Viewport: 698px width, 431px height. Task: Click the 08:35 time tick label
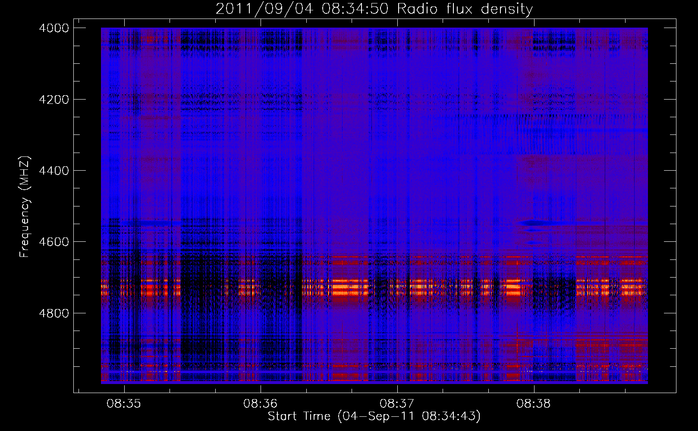tap(124, 404)
